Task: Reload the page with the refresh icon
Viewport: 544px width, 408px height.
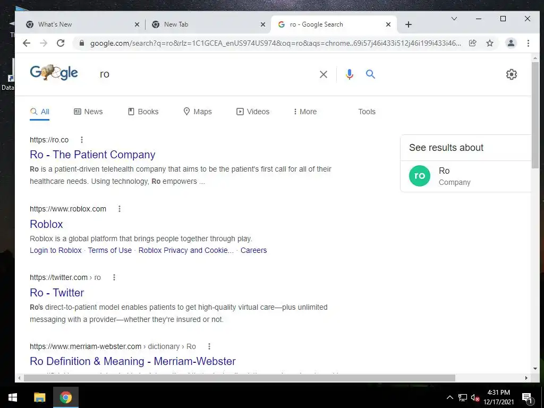Action: pyautogui.click(x=61, y=43)
